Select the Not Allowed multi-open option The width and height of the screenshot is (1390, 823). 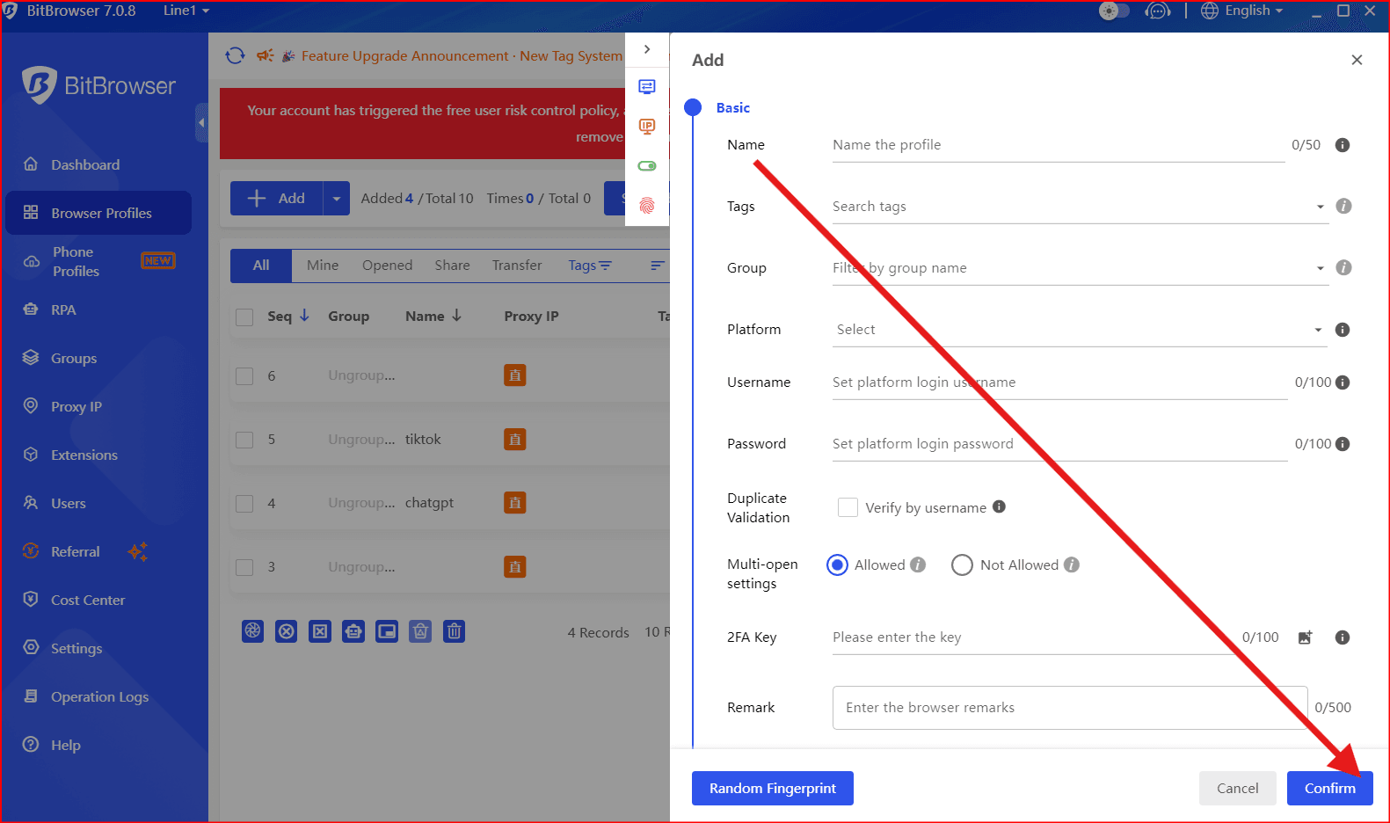pos(962,565)
